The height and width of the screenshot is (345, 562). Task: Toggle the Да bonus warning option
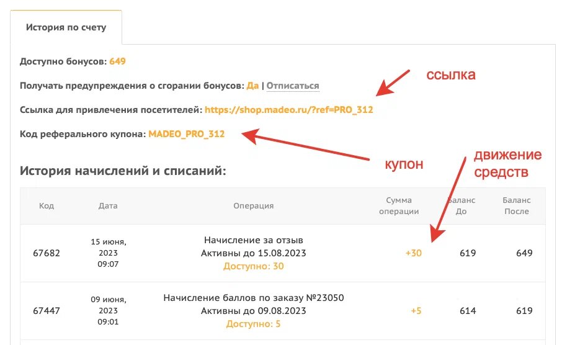coord(252,86)
